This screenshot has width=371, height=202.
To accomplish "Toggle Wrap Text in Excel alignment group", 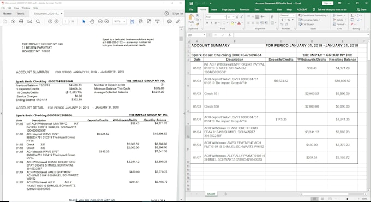I will [272, 17].
